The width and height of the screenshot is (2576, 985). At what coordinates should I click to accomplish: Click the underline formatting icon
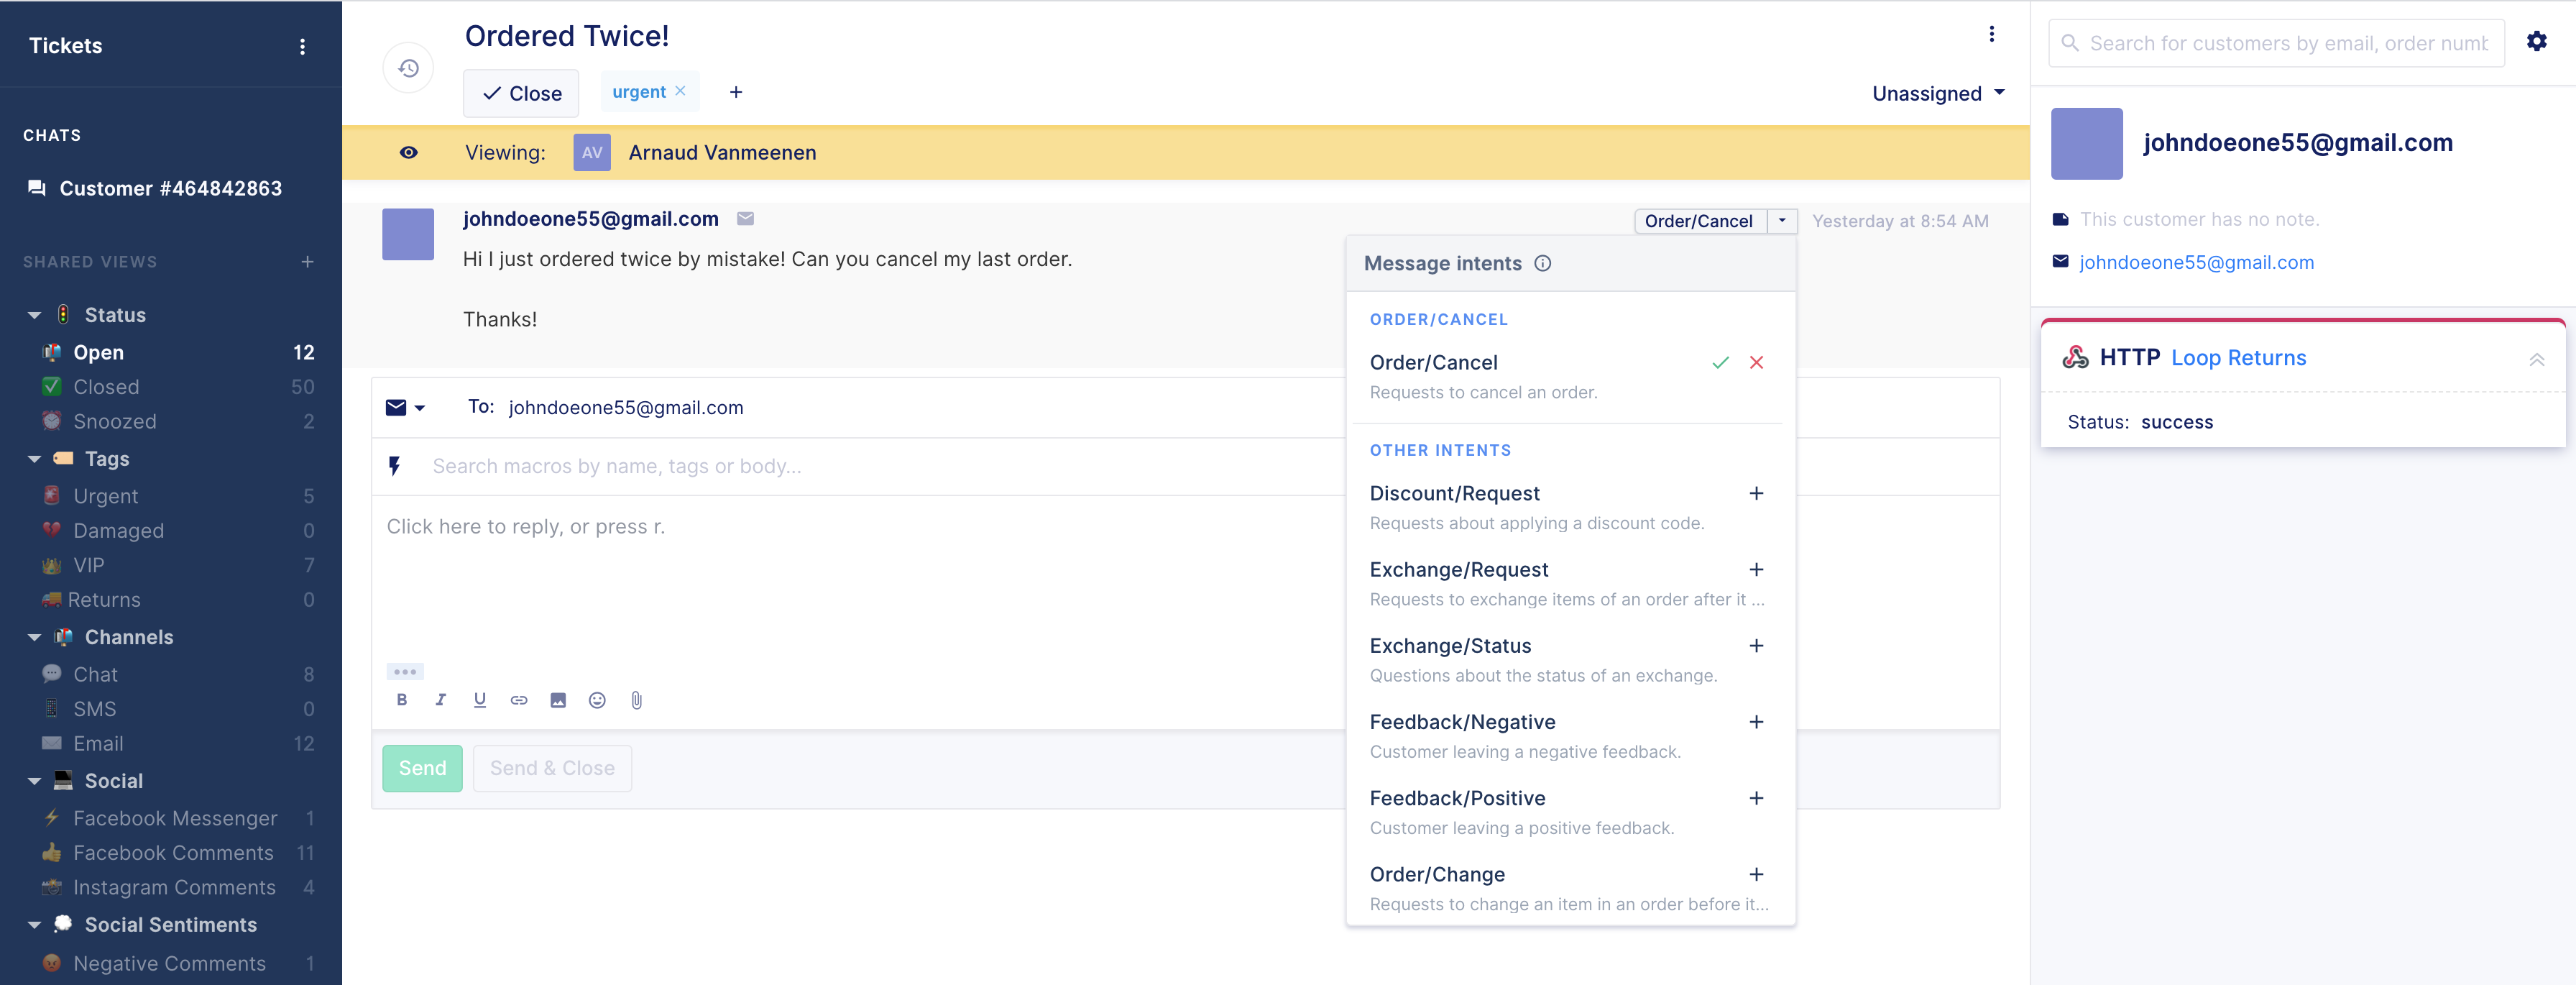pos(479,700)
